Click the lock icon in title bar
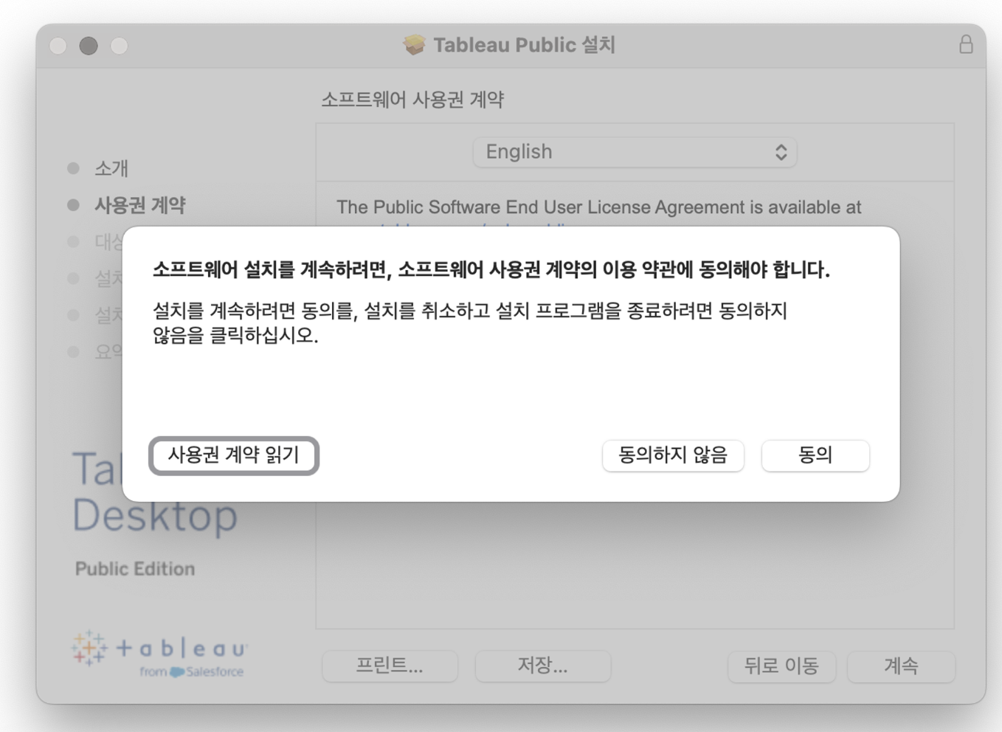1002x732 pixels. pos(966,44)
